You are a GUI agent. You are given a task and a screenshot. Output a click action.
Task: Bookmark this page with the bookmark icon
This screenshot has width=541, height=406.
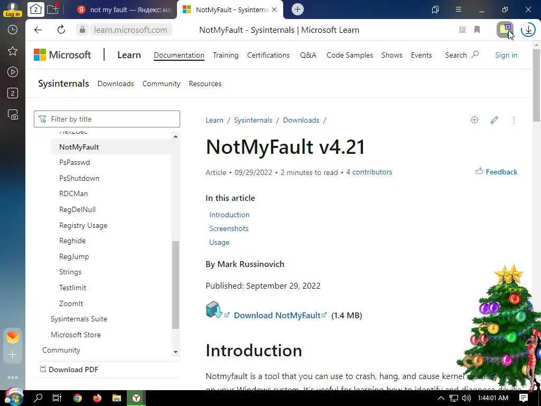coord(477,30)
